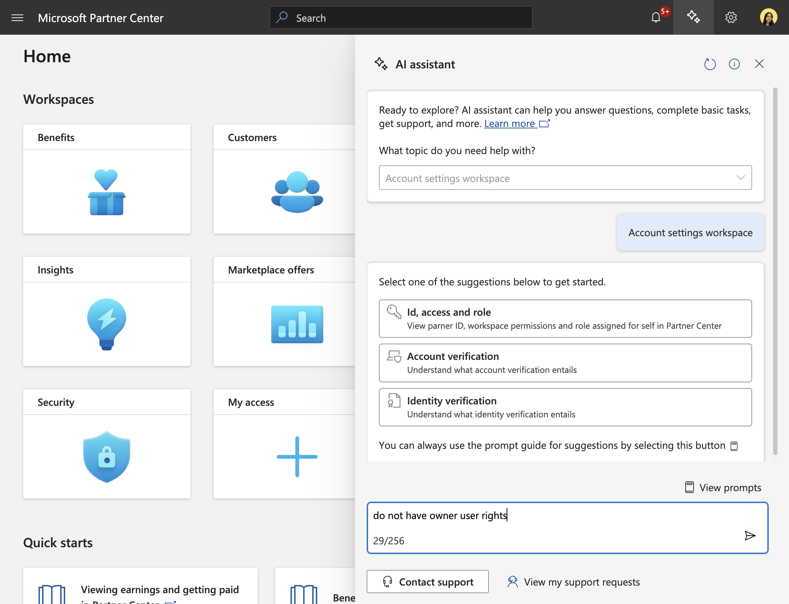
Task: Click the Benefits card header
Action: (x=107, y=137)
